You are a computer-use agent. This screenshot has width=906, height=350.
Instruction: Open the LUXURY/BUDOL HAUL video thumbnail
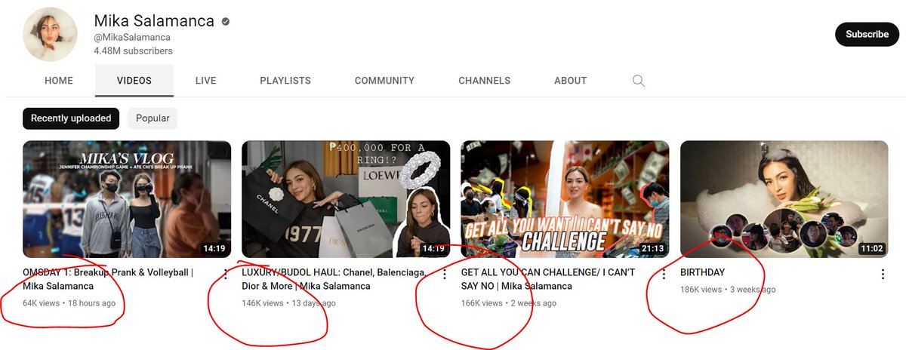346,199
